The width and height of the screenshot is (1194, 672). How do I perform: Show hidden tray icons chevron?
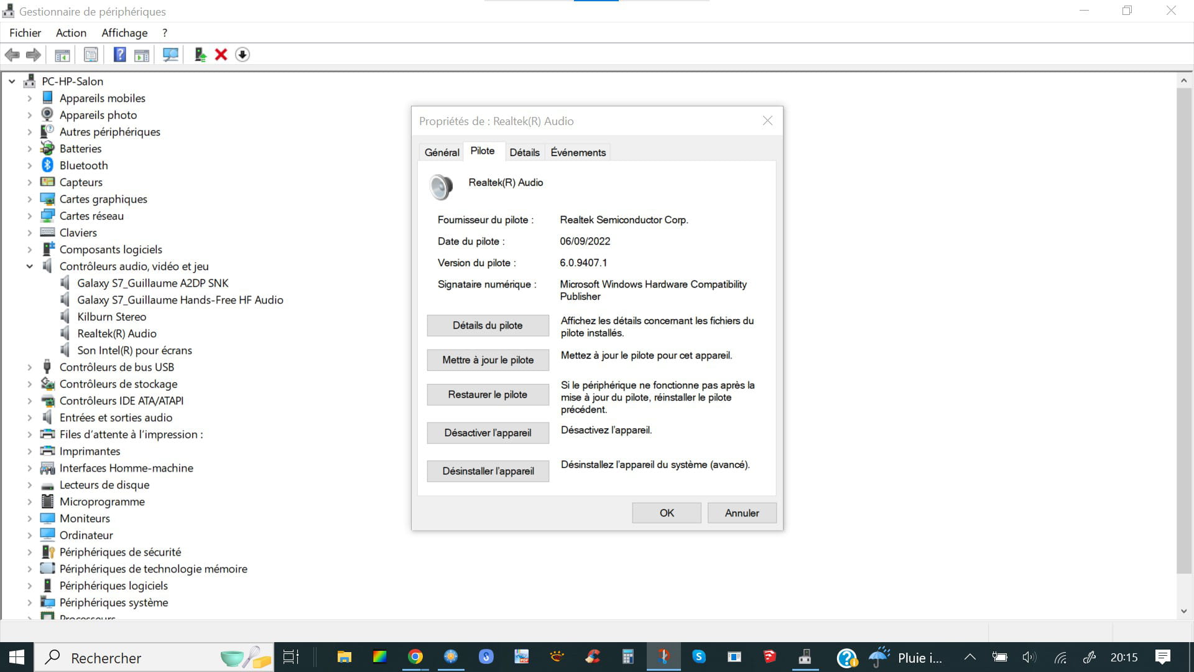[970, 657]
